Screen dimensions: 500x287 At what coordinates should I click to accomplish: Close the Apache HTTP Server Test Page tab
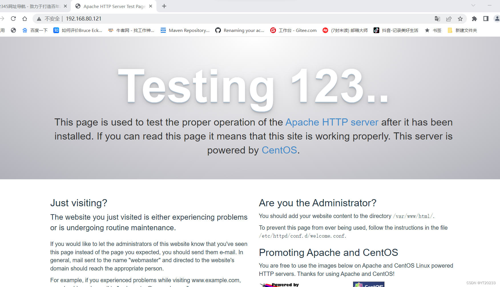(151, 6)
